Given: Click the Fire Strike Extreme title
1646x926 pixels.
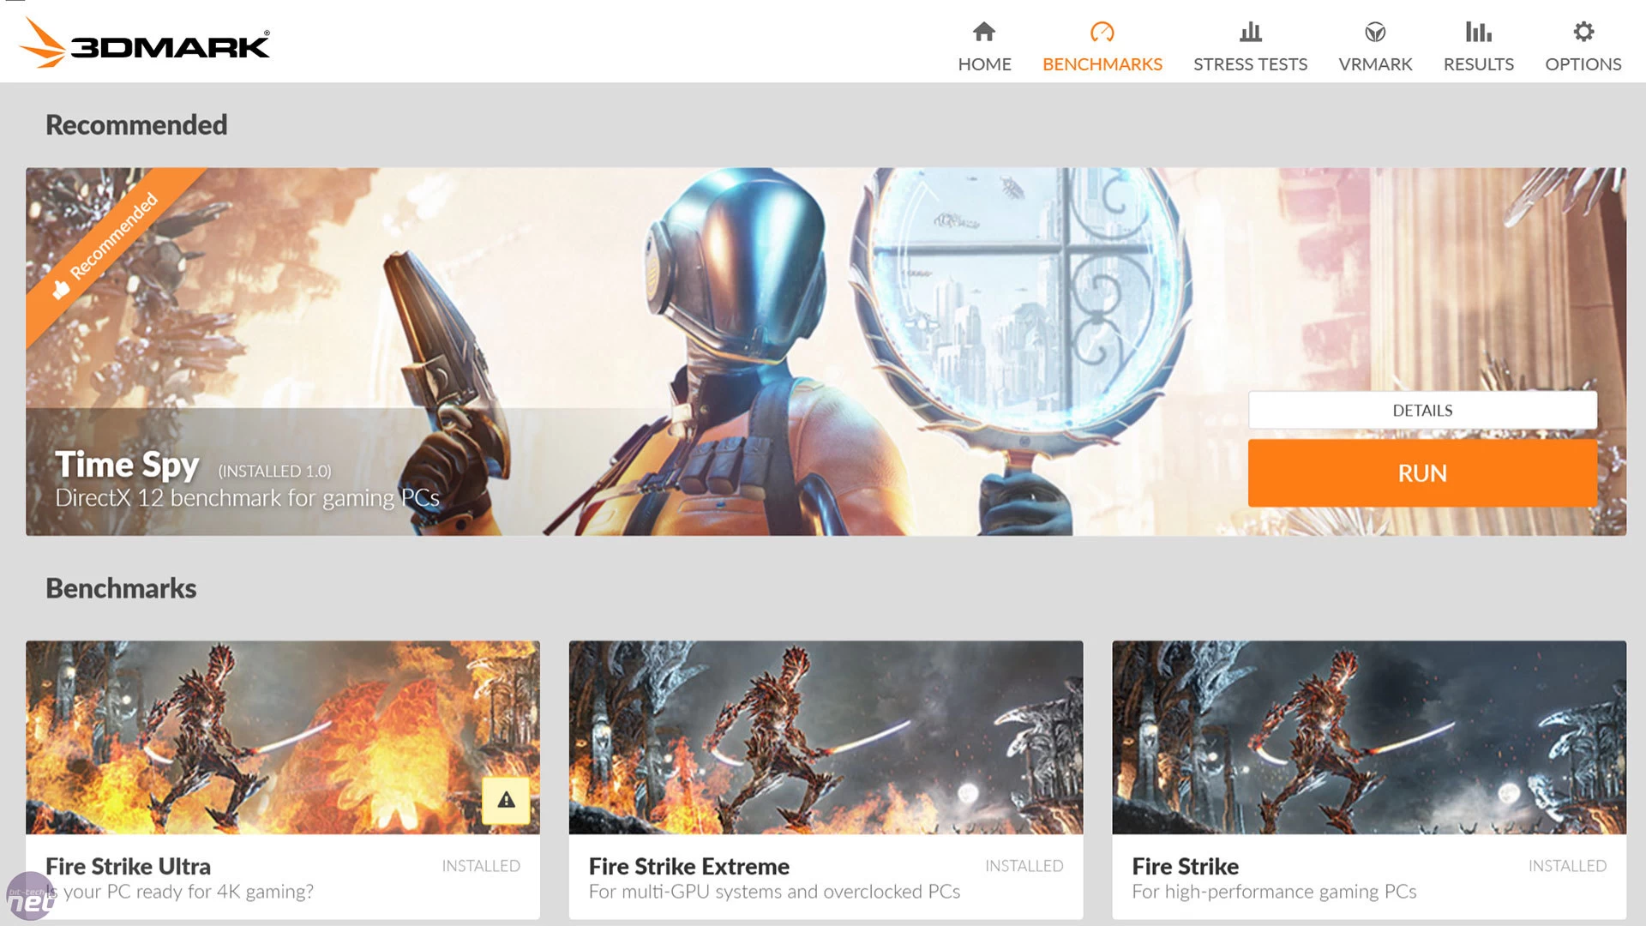Looking at the screenshot, I should pos(689,866).
